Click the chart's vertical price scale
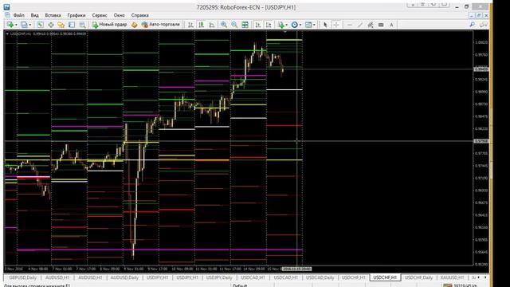The width and height of the screenshot is (510, 287). pos(481,148)
